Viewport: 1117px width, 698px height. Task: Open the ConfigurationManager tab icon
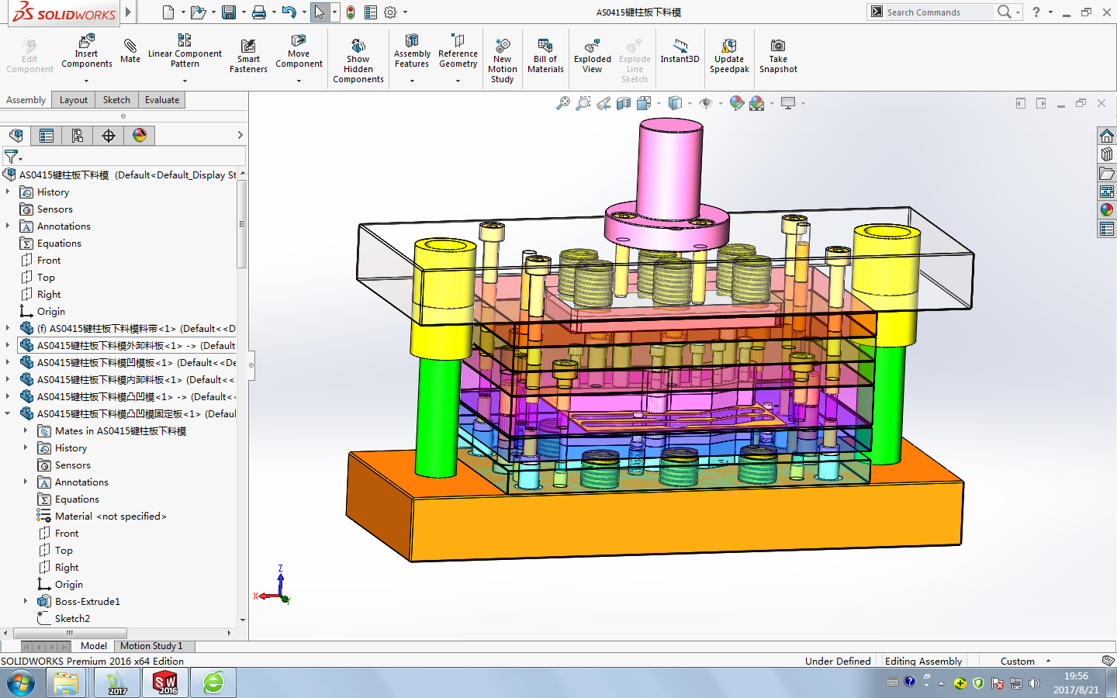pyautogui.click(x=78, y=136)
